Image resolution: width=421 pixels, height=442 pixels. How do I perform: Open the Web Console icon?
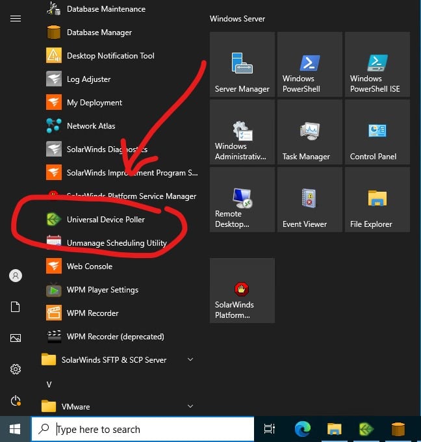(x=53, y=266)
